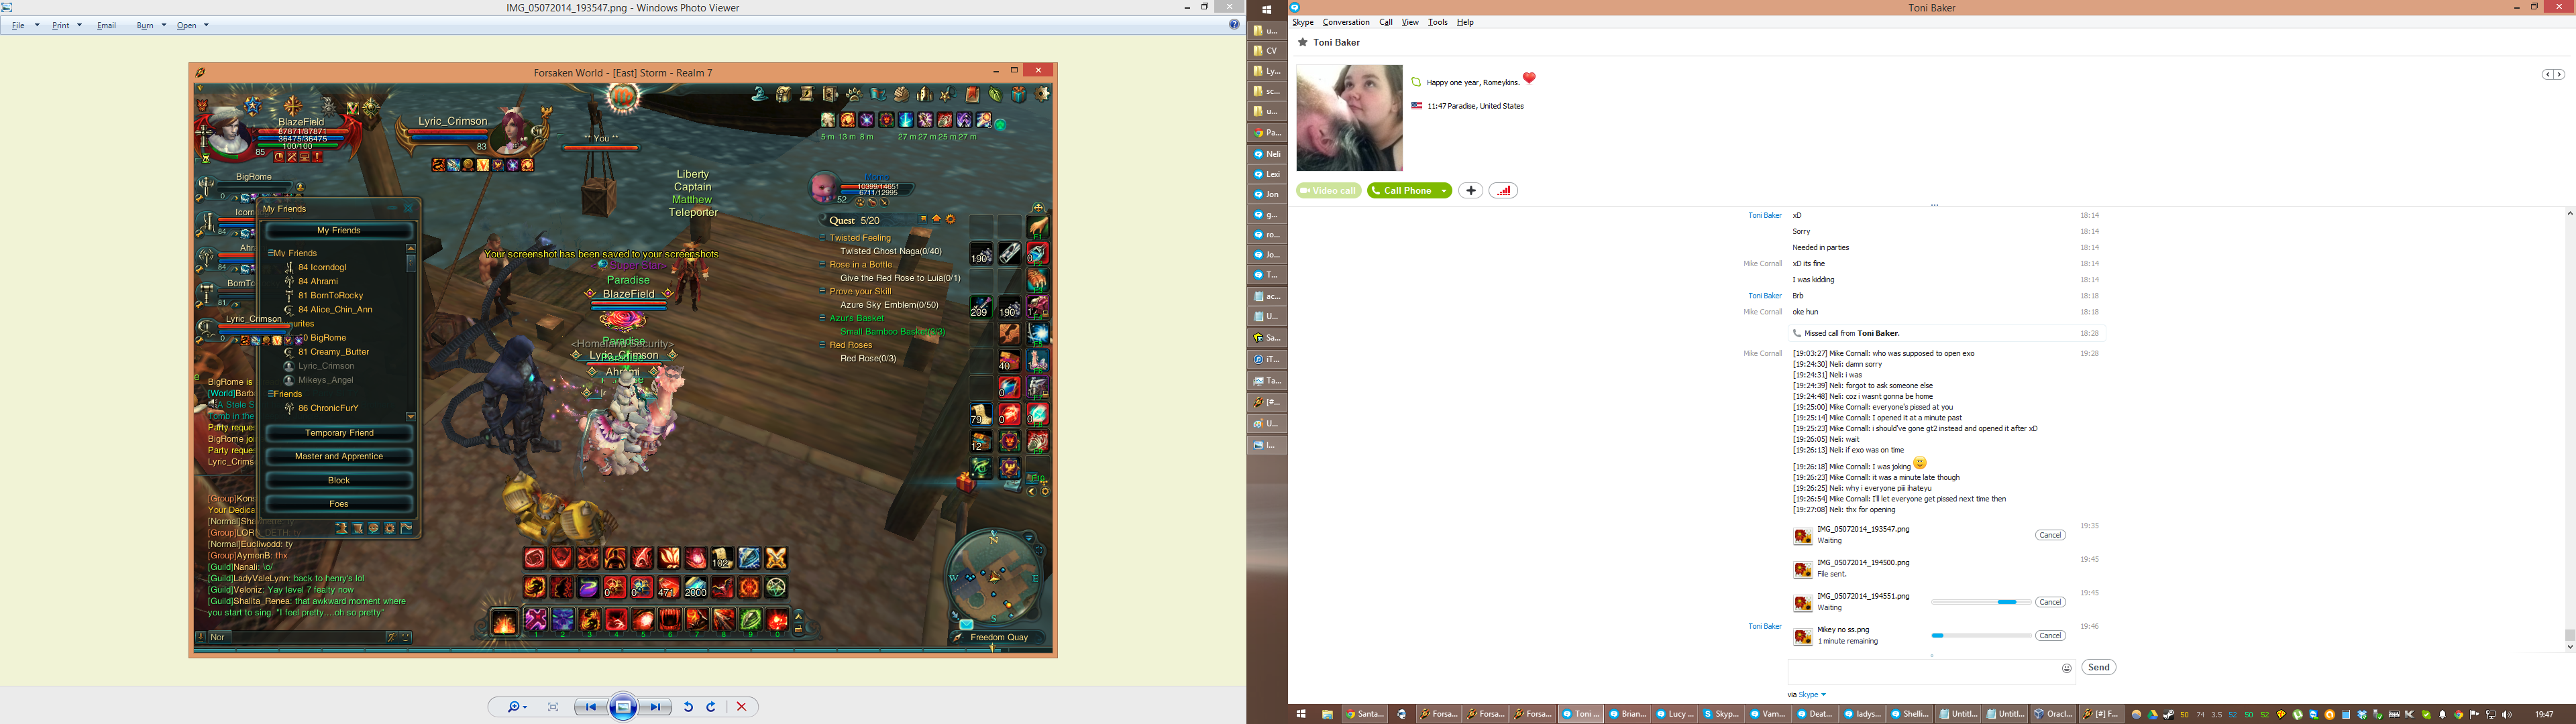Switch to Chrome Santa... taskbar item

[x=1364, y=714]
